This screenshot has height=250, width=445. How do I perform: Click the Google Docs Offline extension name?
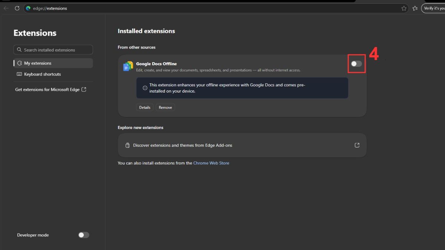156,64
